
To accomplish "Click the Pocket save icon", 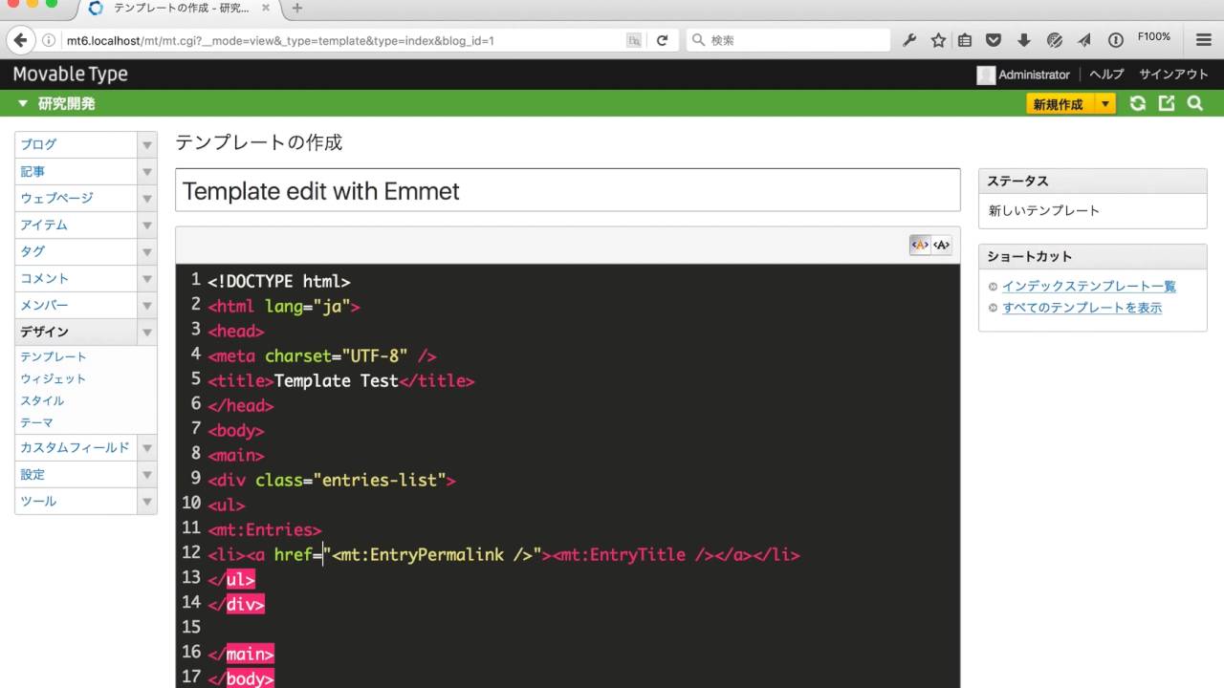I will click(994, 40).
